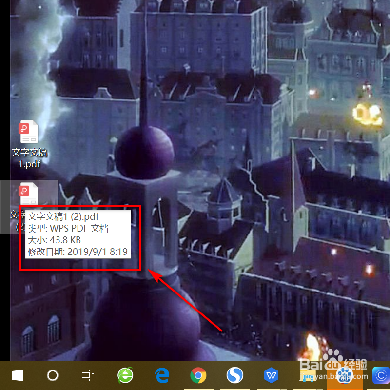Select the 文字文稿1.pdf desktop file icon
The height and width of the screenshot is (390, 390).
point(28,132)
